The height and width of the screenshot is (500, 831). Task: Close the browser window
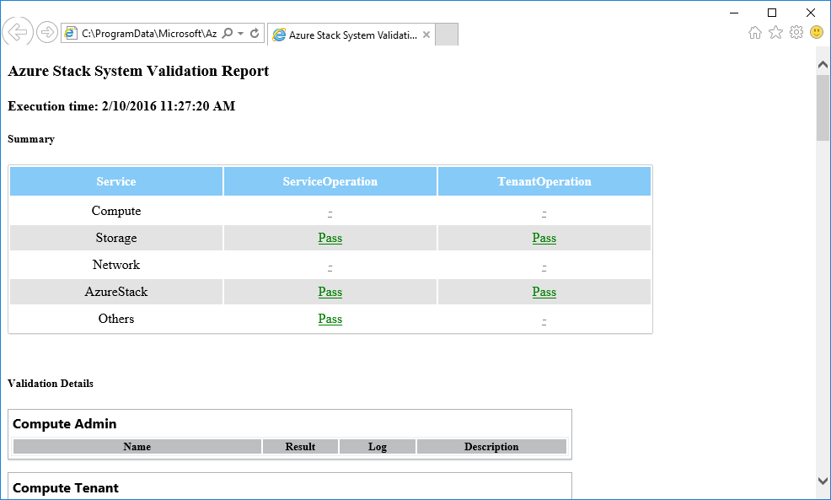[x=811, y=13]
